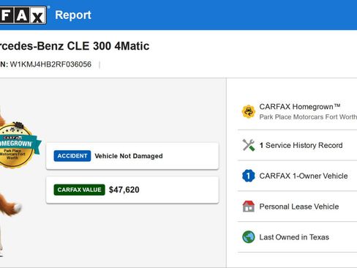Click the Vehicle Not Damaged text

point(129,156)
